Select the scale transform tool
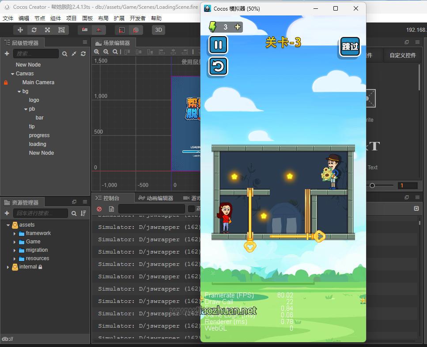Screen dimensions: 427x347 click(x=47, y=30)
